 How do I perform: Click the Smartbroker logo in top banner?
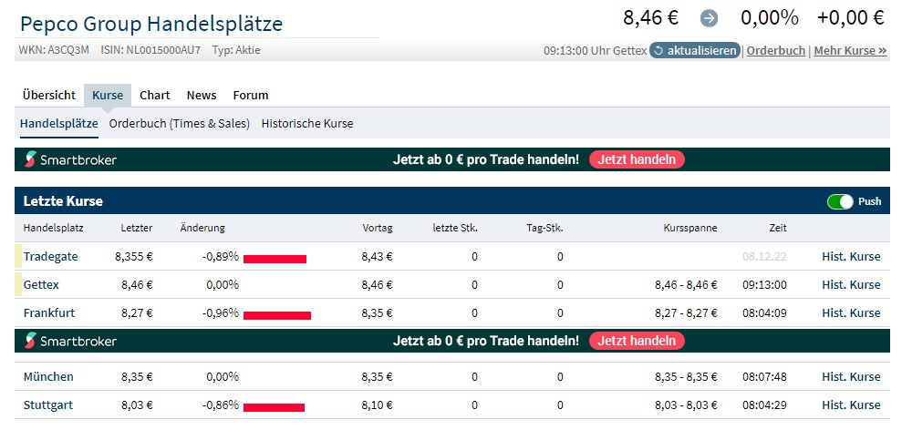pos(71,159)
